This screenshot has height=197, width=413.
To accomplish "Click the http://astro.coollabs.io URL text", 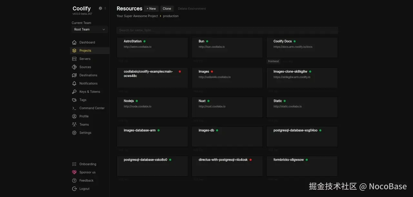I will click(x=138, y=47).
